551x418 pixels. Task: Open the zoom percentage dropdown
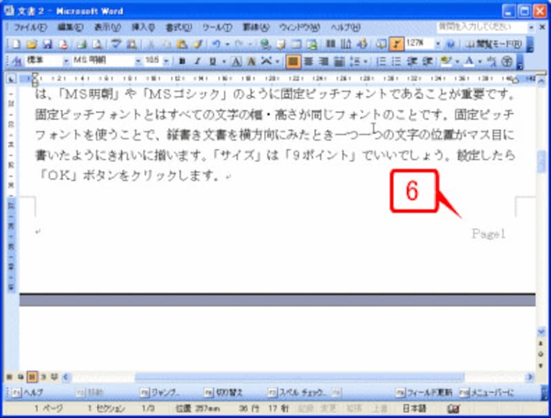pyautogui.click(x=438, y=44)
